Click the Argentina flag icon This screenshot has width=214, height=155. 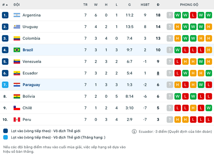(17, 15)
